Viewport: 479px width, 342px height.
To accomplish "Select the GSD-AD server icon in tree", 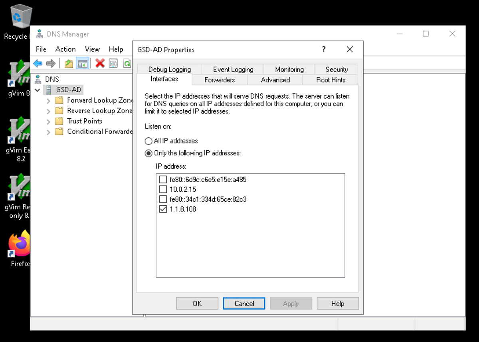I will click(x=48, y=90).
